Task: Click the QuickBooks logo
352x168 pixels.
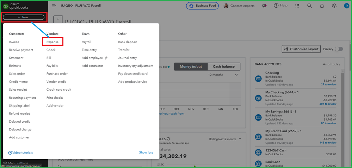Action: click(16, 6)
